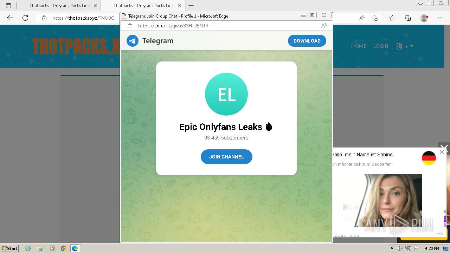Image resolution: width=450 pixels, height=253 pixels.
Task: Expand the menu caret beside language icon
Action: tap(412, 46)
